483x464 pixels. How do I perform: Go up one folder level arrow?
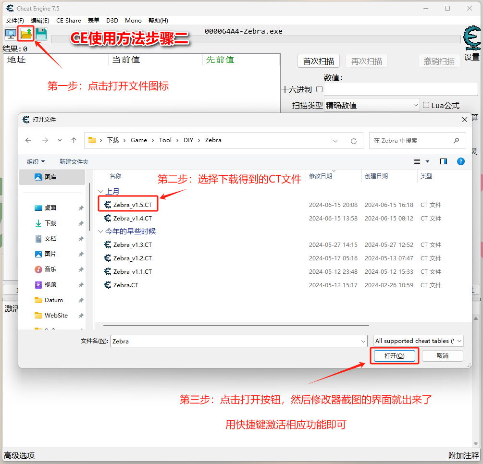74,140
